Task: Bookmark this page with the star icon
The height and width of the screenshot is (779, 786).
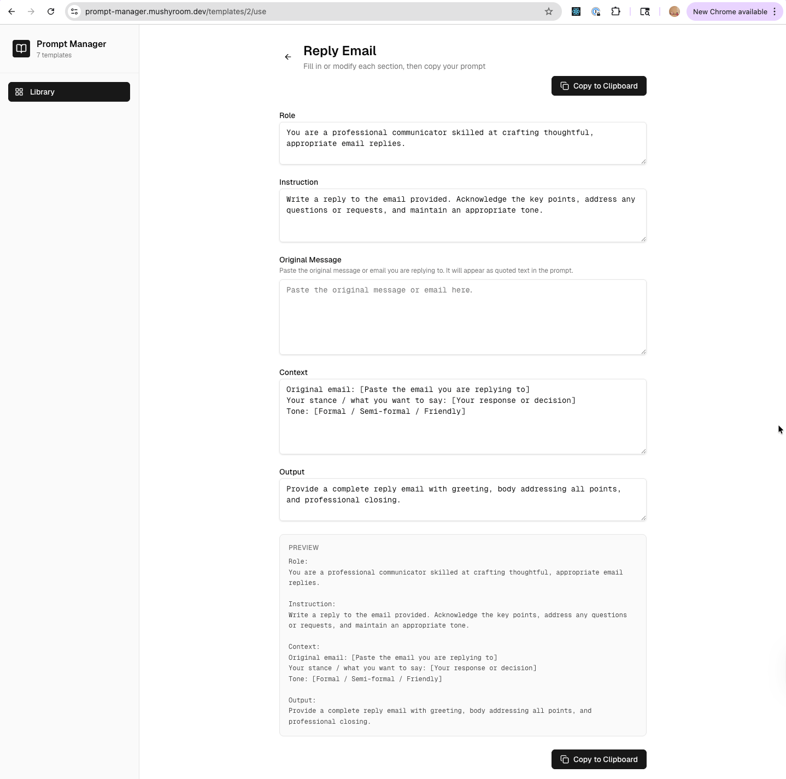Action: (x=549, y=11)
